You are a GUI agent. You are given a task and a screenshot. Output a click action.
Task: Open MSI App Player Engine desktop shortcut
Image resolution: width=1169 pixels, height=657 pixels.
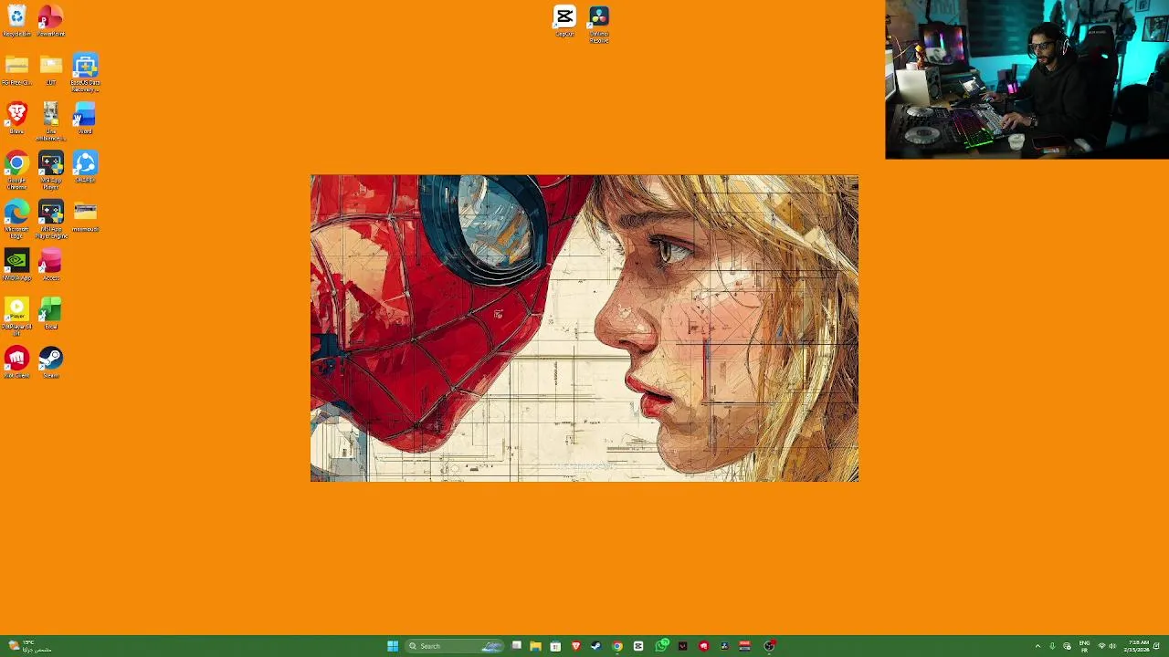[51, 219]
